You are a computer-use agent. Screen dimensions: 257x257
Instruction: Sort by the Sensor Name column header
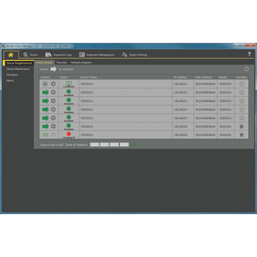pyautogui.click(x=89, y=77)
